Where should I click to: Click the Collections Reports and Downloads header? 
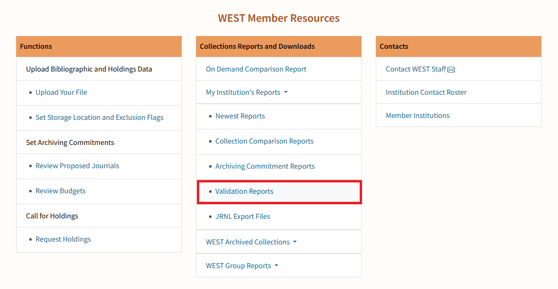pos(279,46)
